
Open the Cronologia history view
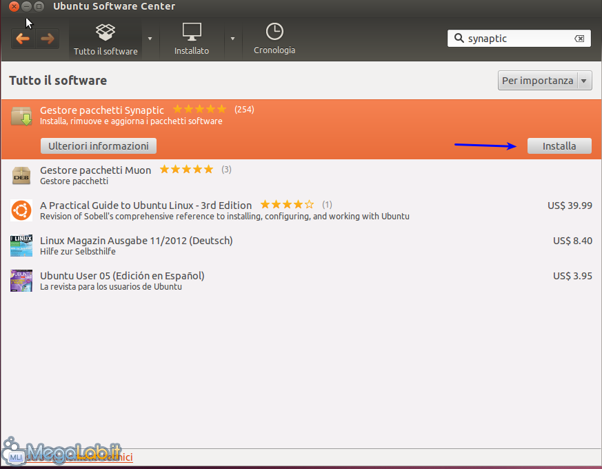click(274, 39)
